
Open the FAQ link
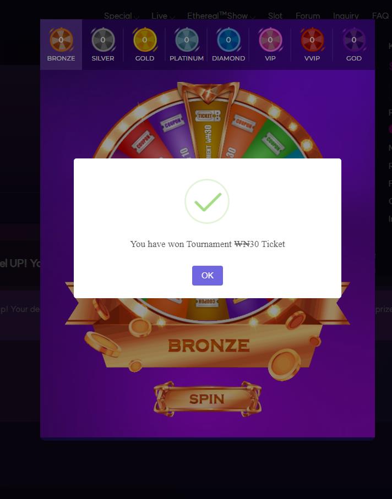coord(380,15)
